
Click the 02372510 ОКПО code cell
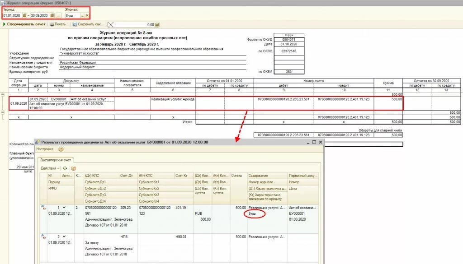[289, 51]
